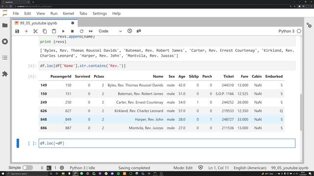
Task: Open the Tabs menu
Action: point(83,13)
